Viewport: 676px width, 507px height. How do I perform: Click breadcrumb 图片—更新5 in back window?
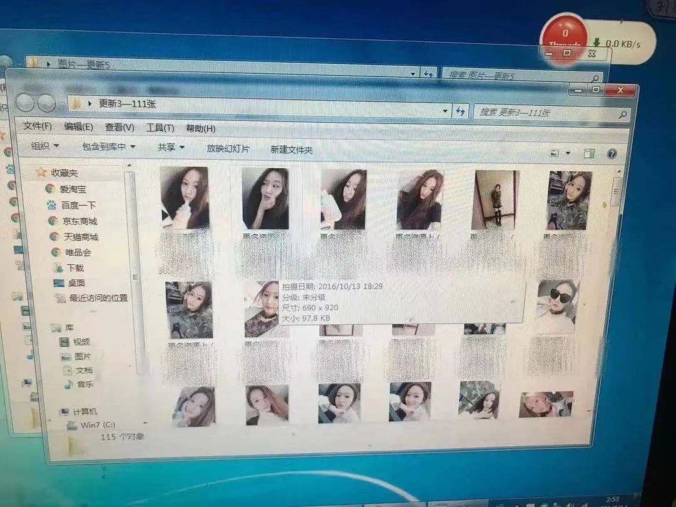click(x=84, y=64)
